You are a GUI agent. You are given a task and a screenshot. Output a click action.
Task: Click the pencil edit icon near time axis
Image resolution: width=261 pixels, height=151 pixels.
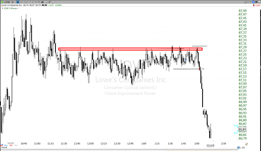[246, 144]
